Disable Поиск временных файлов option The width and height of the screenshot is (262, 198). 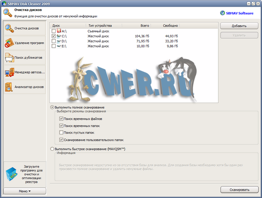click(61, 119)
